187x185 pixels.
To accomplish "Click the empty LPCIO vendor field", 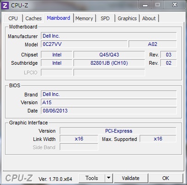I will (x=57, y=73).
